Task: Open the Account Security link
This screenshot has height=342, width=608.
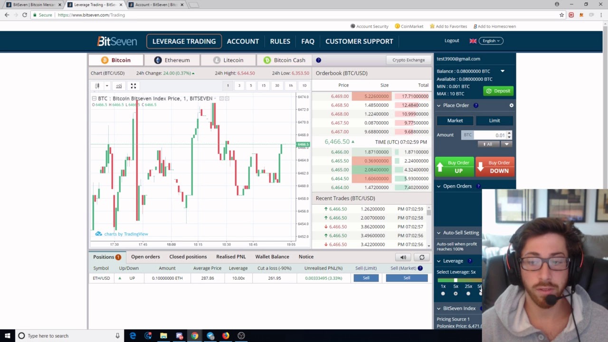Action: (x=369, y=26)
